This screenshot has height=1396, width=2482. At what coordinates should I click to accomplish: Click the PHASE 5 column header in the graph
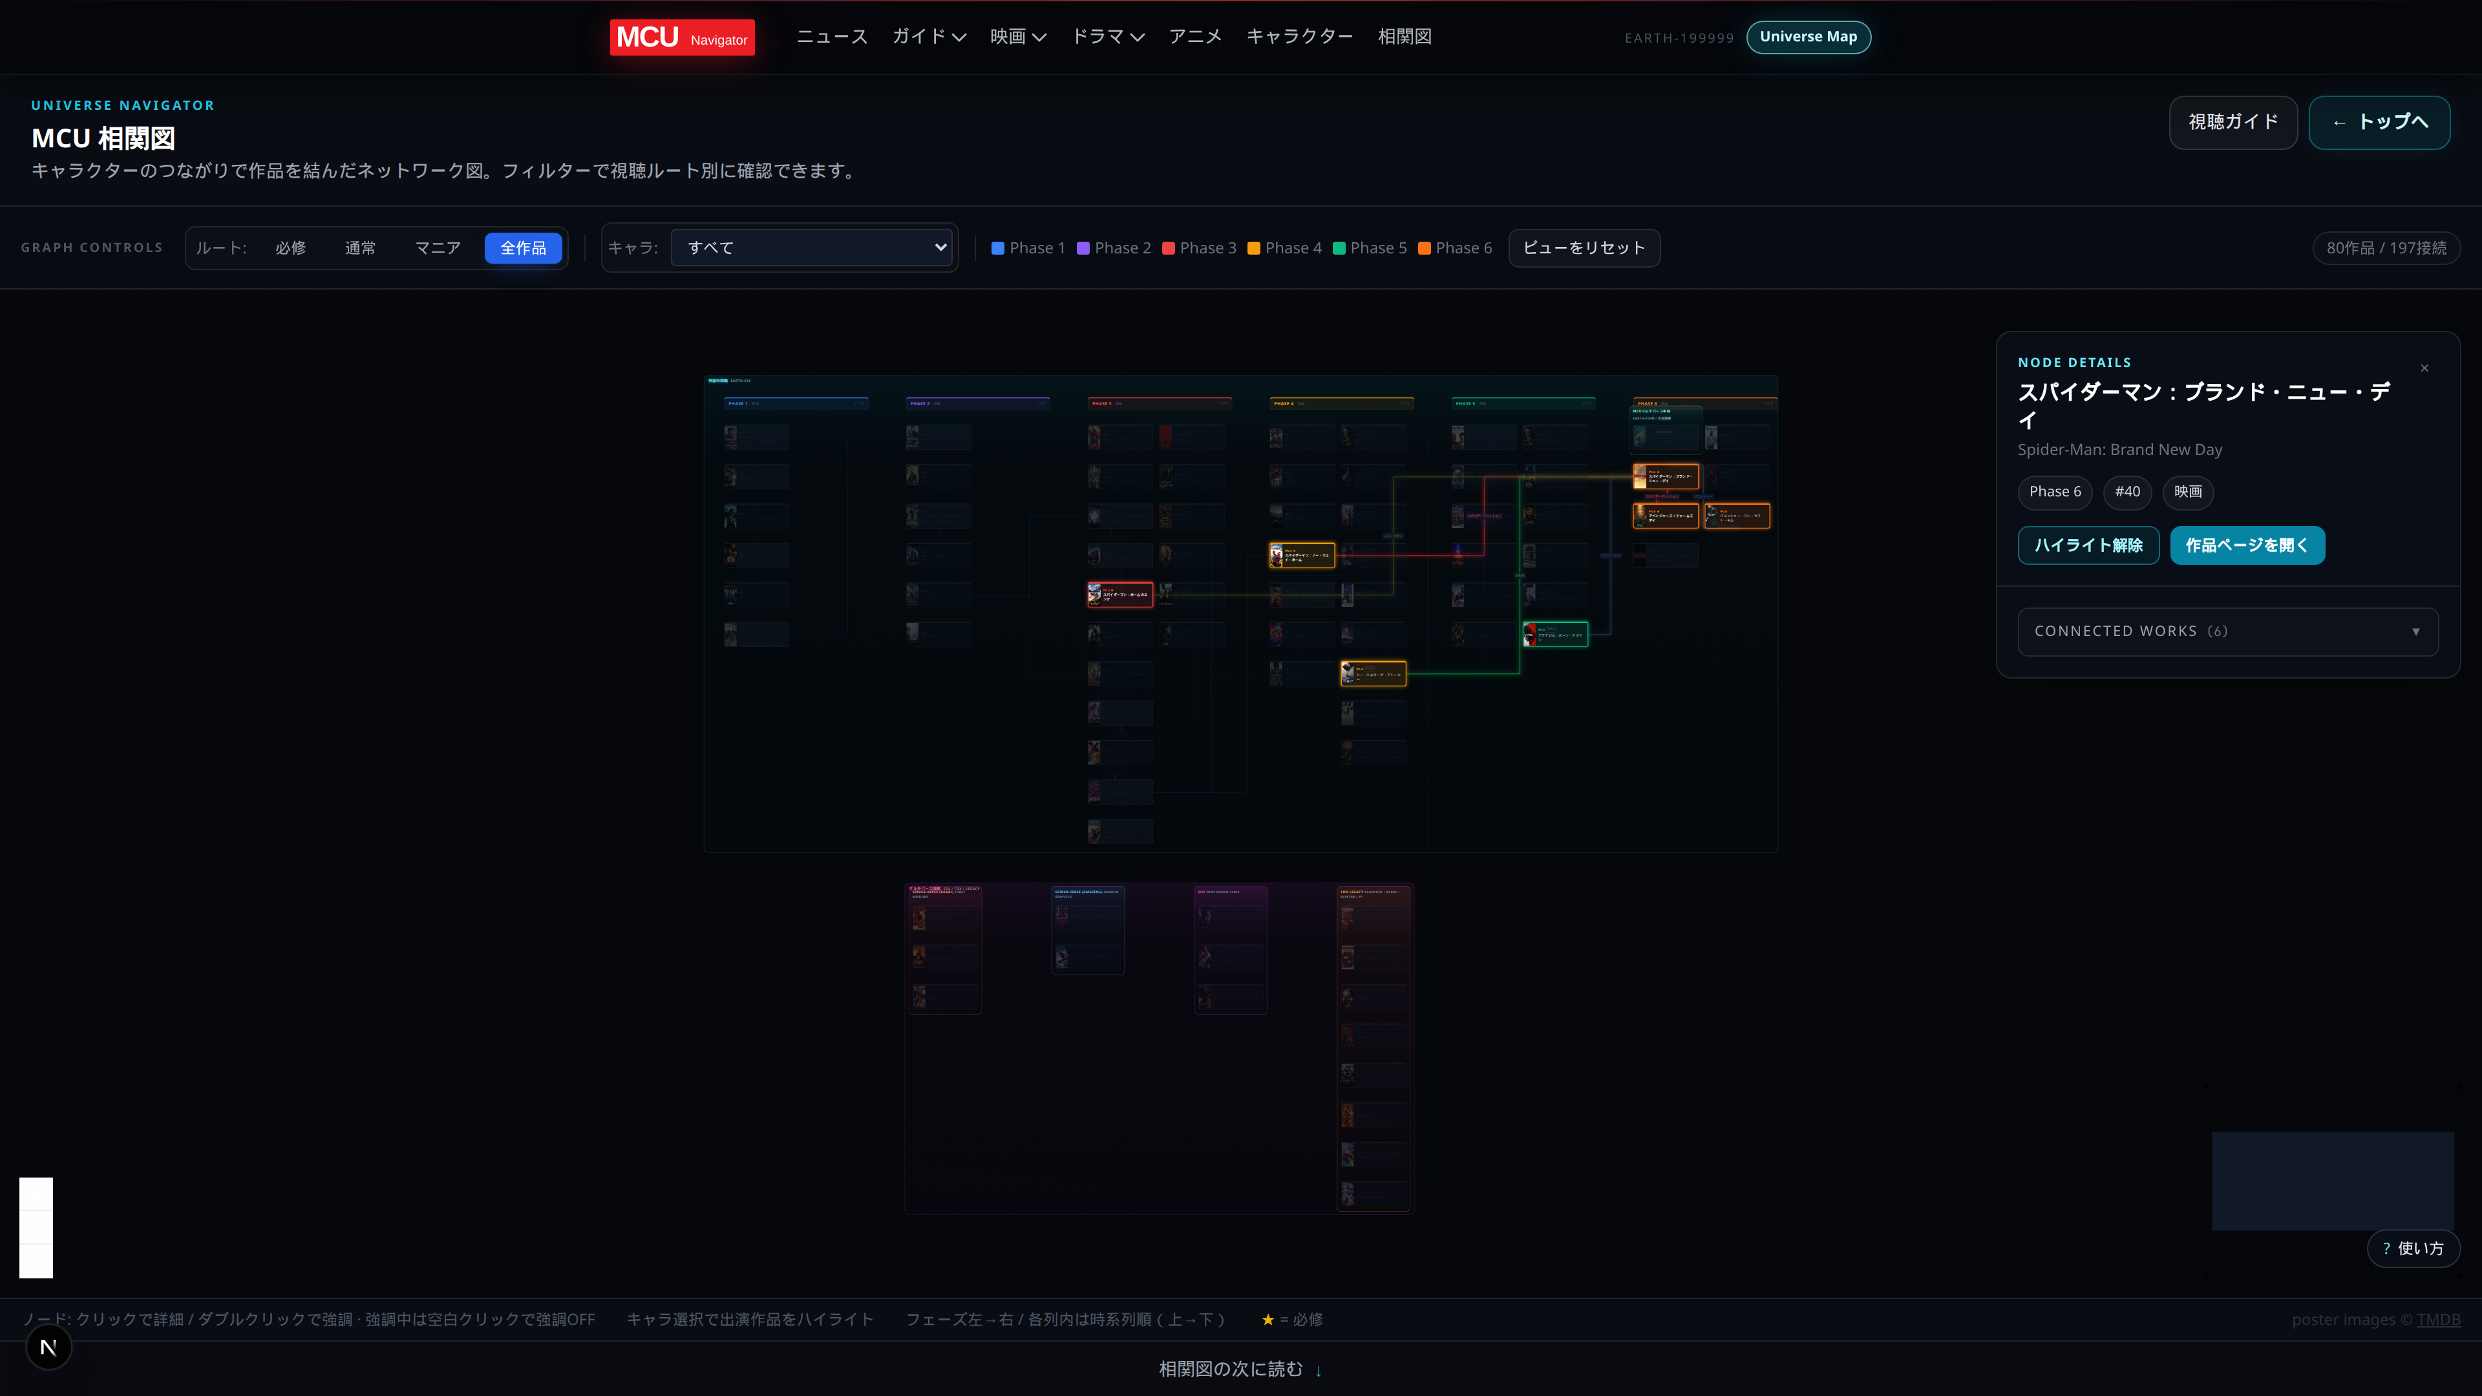[1523, 404]
